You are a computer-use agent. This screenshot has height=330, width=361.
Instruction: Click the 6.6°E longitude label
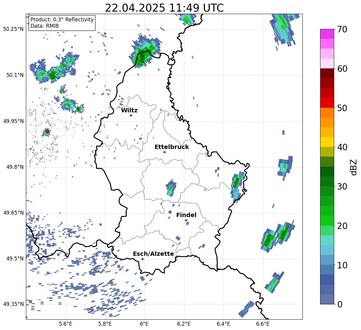263,324
